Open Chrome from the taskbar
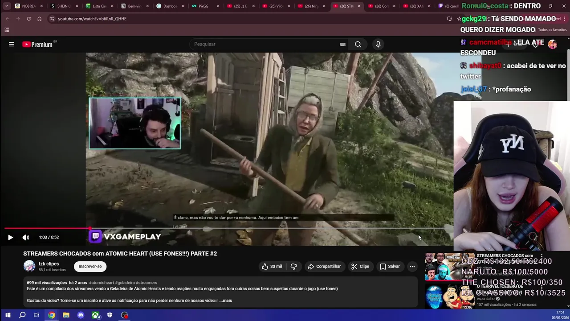Image resolution: width=570 pixels, height=321 pixels. (52, 315)
